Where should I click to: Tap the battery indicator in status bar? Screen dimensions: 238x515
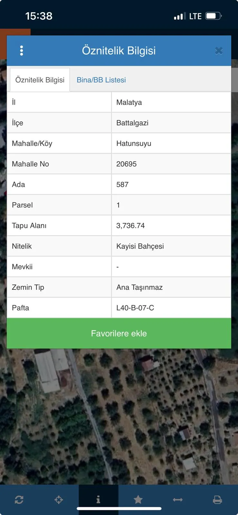coord(214,16)
